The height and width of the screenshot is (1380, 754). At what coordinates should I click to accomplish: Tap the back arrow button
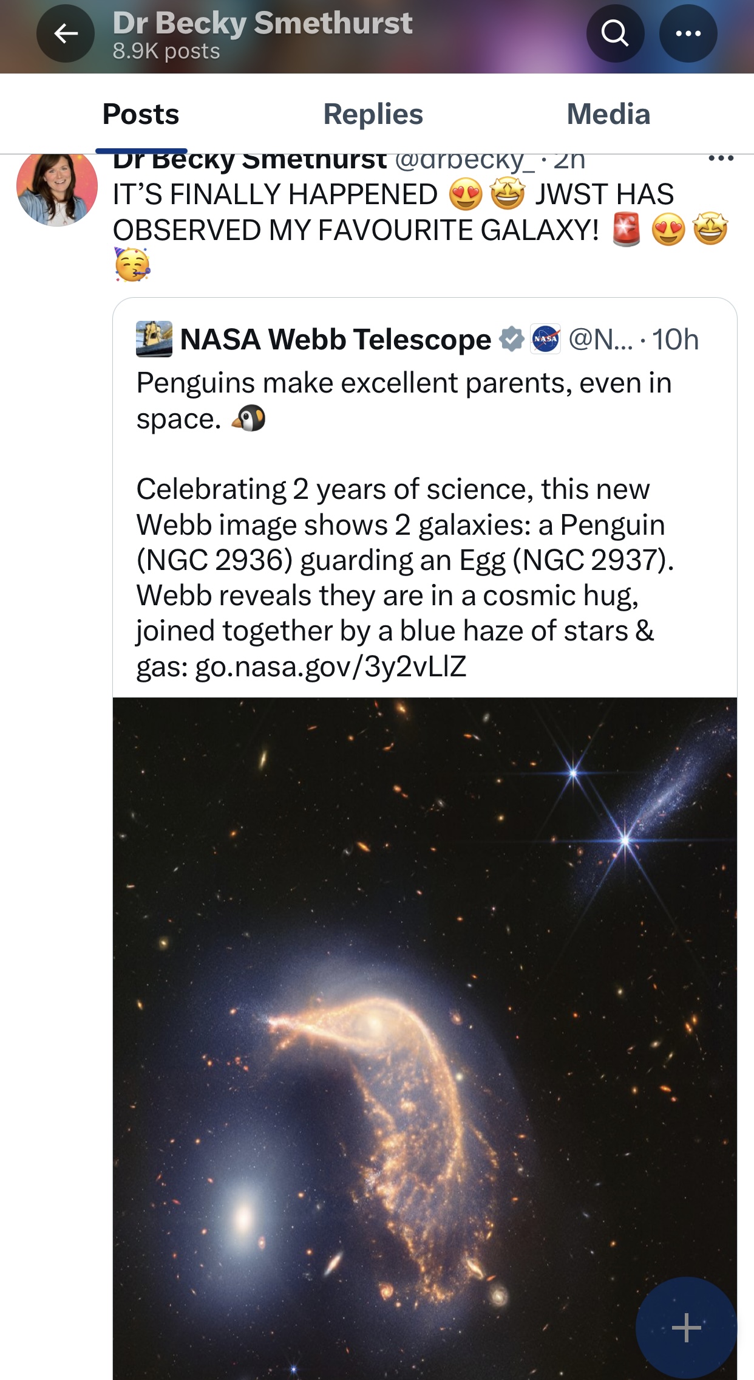click(66, 33)
